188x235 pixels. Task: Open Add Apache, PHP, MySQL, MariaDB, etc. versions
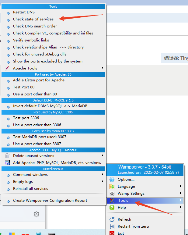[54, 163]
